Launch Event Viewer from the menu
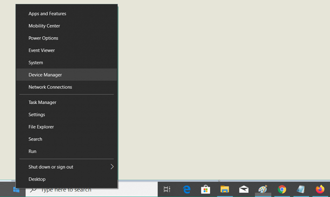The image size is (330, 197). pos(66,50)
